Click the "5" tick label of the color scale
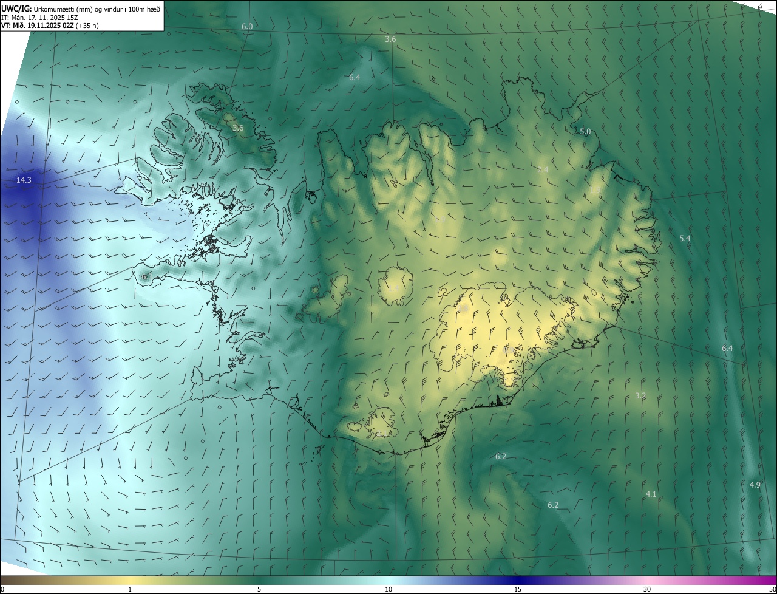 click(259, 590)
